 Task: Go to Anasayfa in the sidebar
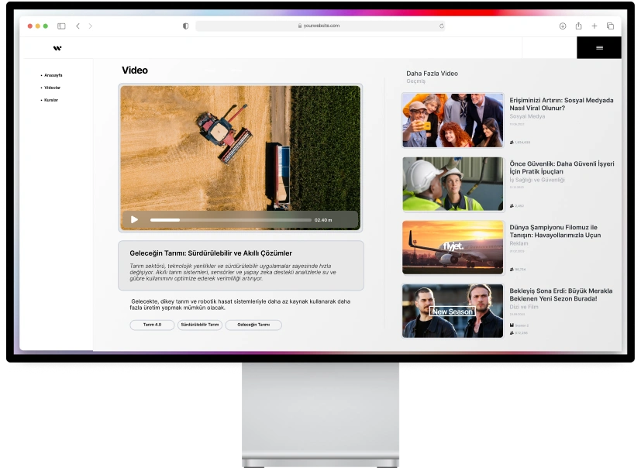(53, 75)
